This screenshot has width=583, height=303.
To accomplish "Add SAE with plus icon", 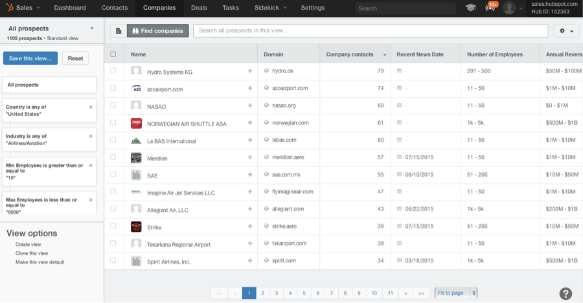I will tap(250, 174).
